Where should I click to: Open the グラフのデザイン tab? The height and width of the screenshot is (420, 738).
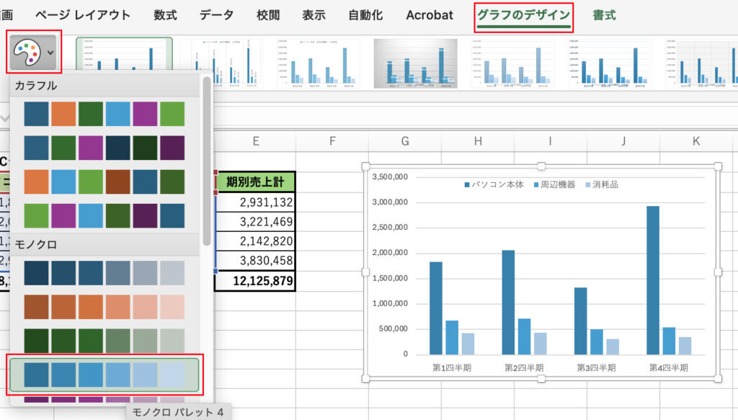pos(523,15)
